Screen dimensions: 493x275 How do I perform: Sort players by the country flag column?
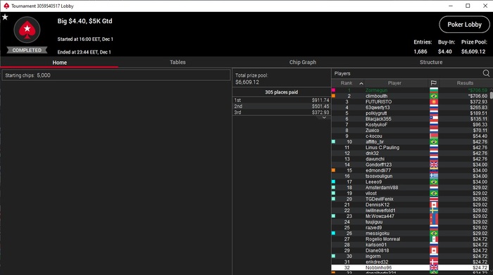click(x=434, y=83)
